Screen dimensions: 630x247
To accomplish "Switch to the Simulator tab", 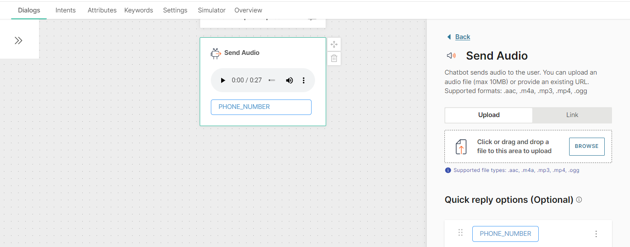I will [x=212, y=10].
